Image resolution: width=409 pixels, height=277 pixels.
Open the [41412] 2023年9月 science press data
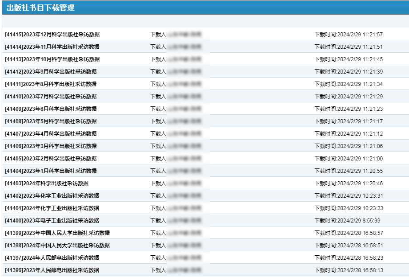[x=51, y=72]
